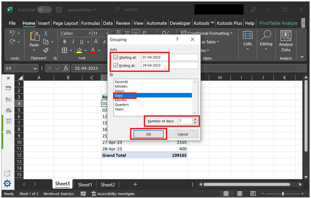The height and width of the screenshot is (198, 311).
Task: Toggle Bold formatting
Action: pyautogui.click(x=65, y=42)
